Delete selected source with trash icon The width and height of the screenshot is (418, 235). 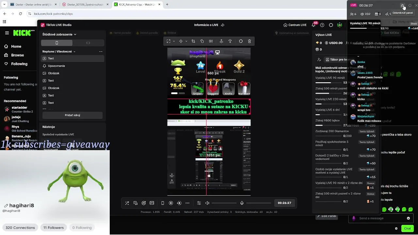pyautogui.click(x=249, y=41)
